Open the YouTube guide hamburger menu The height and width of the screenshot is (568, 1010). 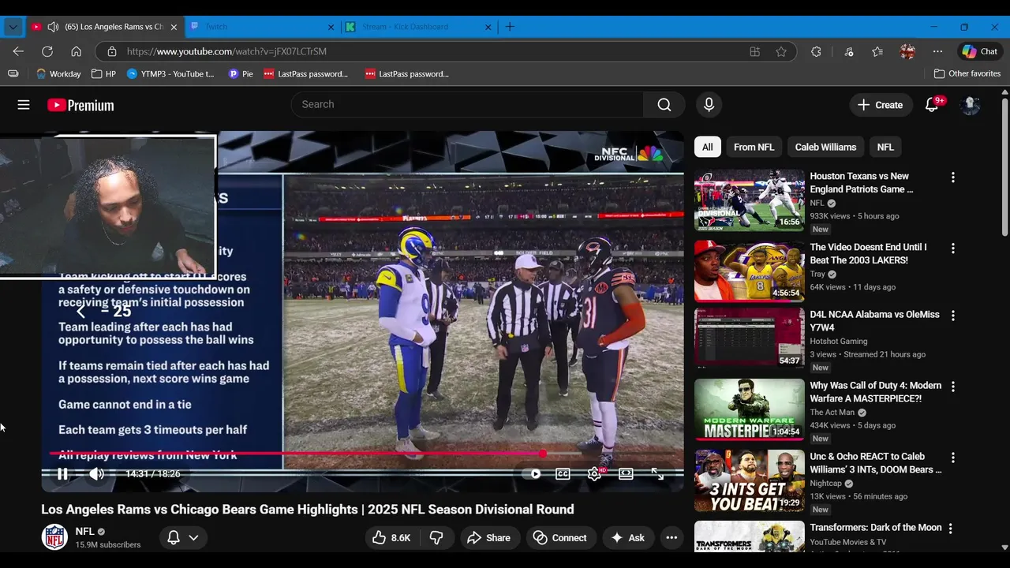(x=24, y=105)
